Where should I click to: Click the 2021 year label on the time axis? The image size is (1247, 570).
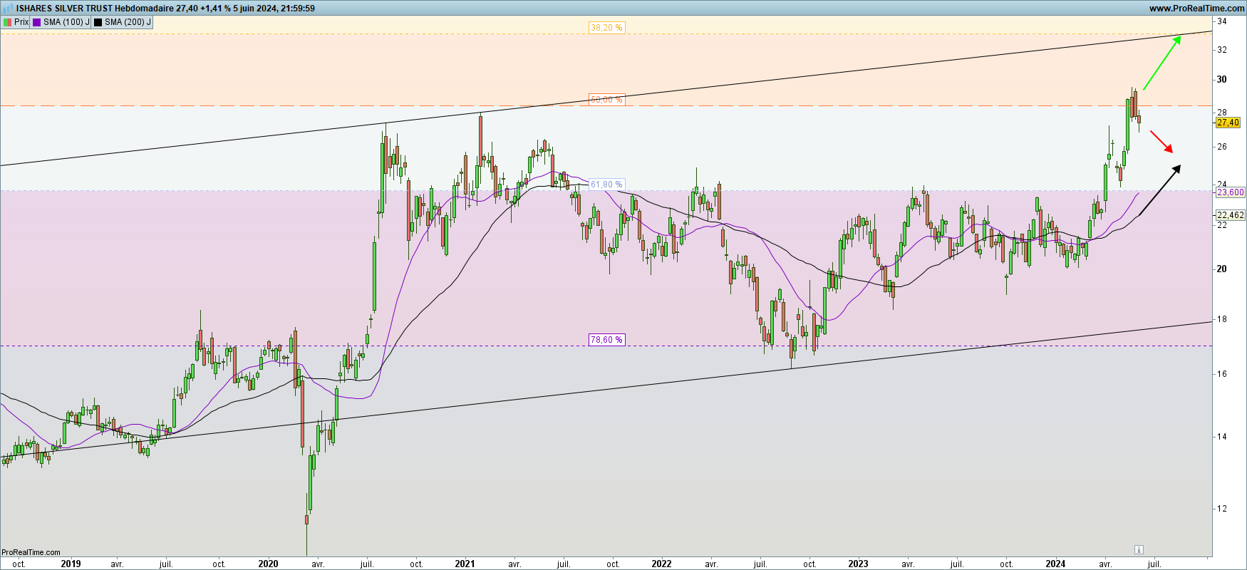point(465,564)
